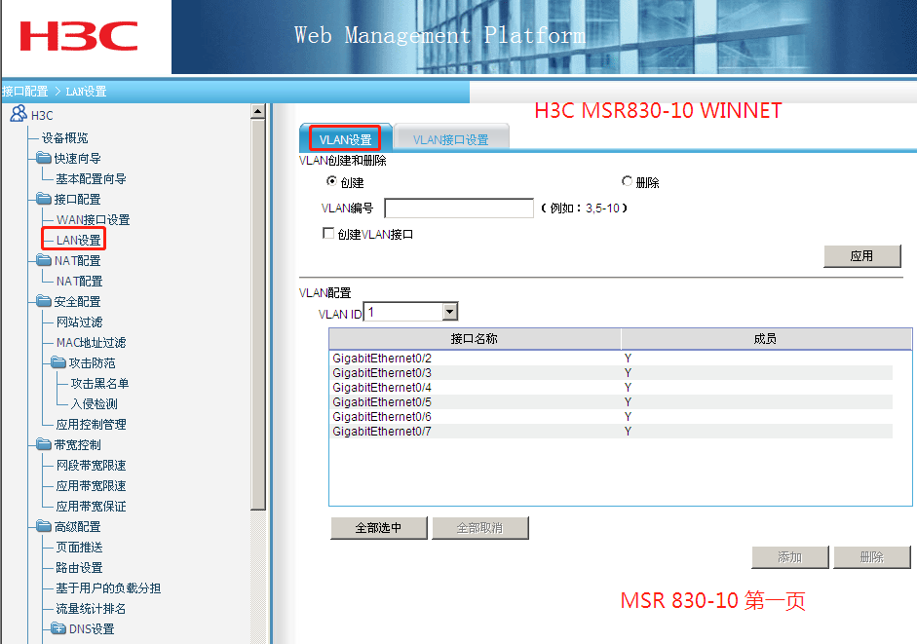Click the 全部选中 button
917x644 pixels.
379,528
